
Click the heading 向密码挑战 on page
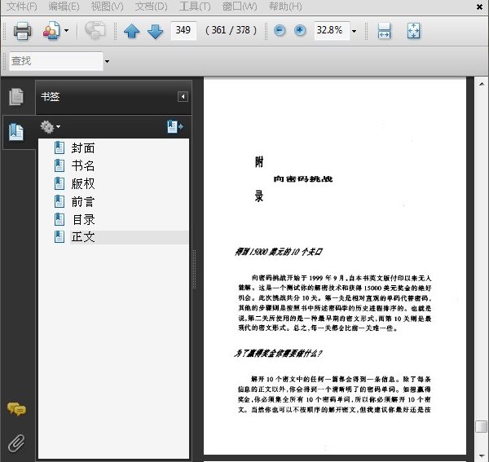[303, 179]
